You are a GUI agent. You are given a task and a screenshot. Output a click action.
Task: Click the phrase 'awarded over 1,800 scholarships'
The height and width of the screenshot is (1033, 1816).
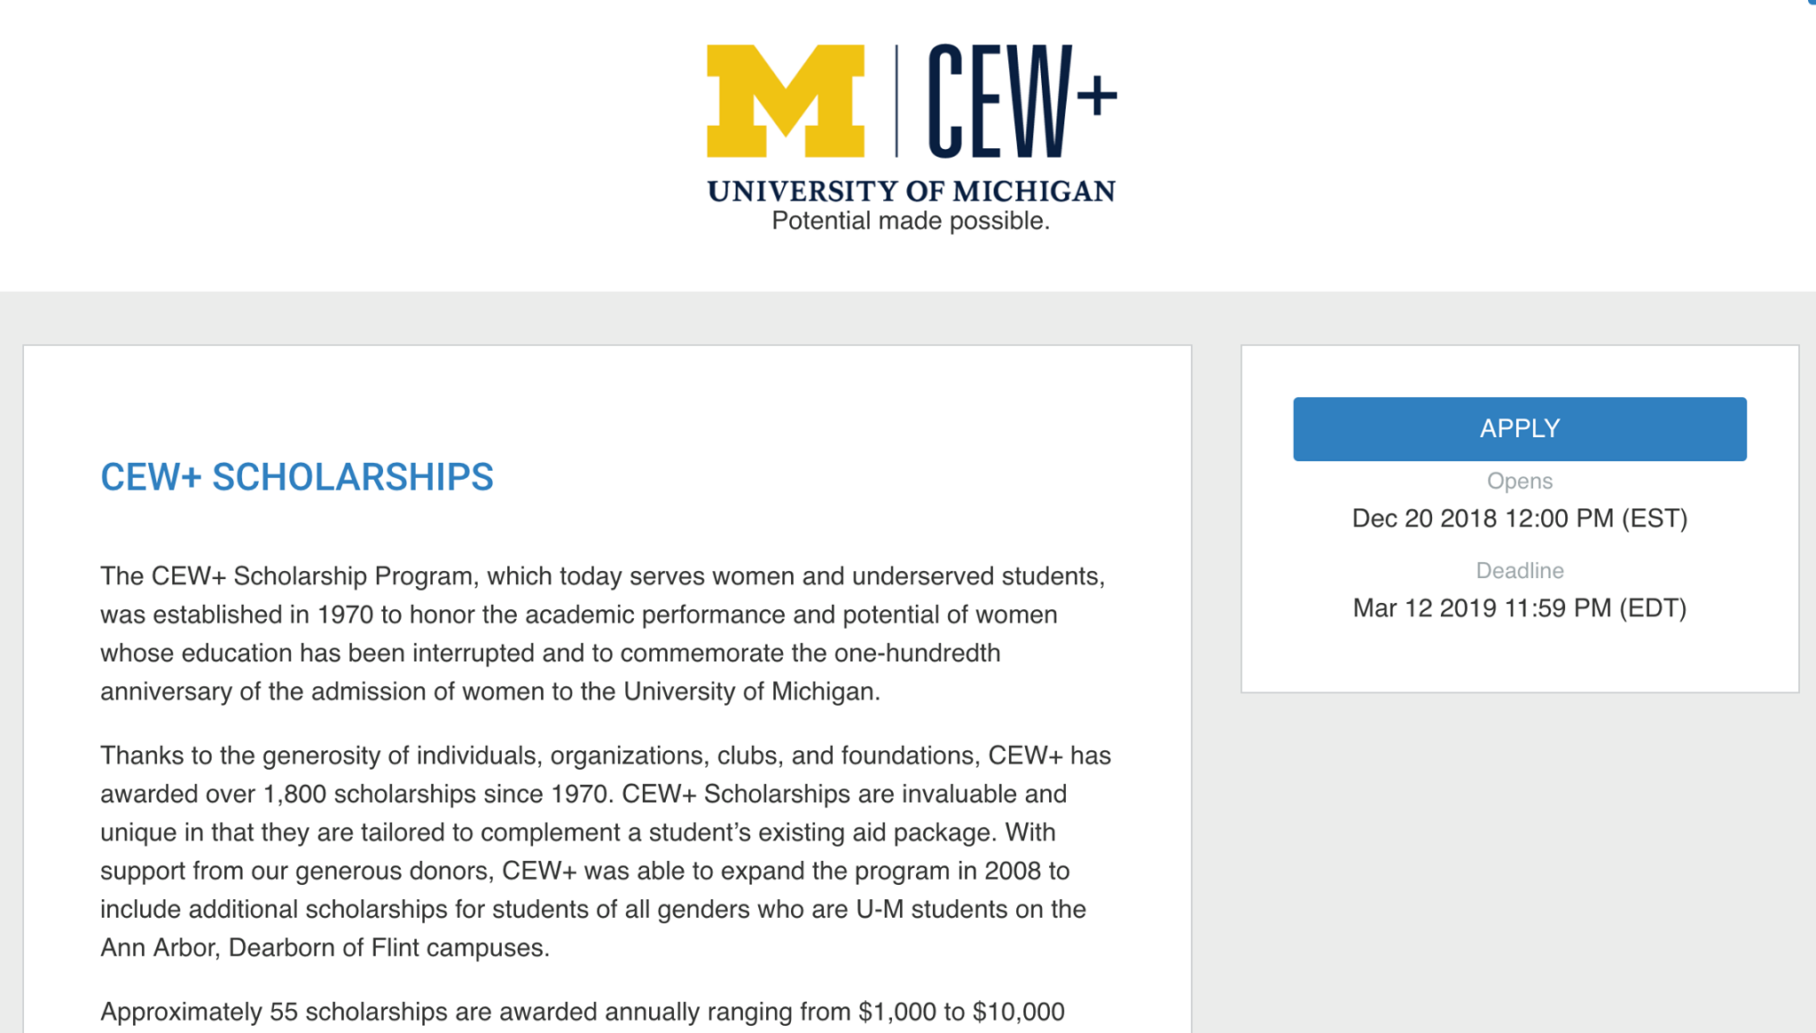click(x=288, y=794)
